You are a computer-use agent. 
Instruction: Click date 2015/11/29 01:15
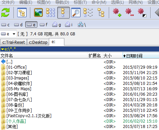[140, 100]
